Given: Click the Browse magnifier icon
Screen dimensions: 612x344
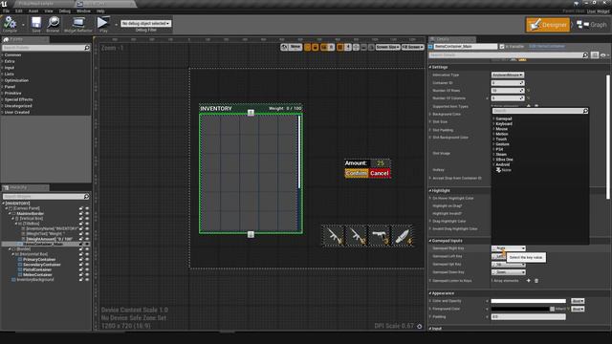Looking at the screenshot, I should 53,23.
